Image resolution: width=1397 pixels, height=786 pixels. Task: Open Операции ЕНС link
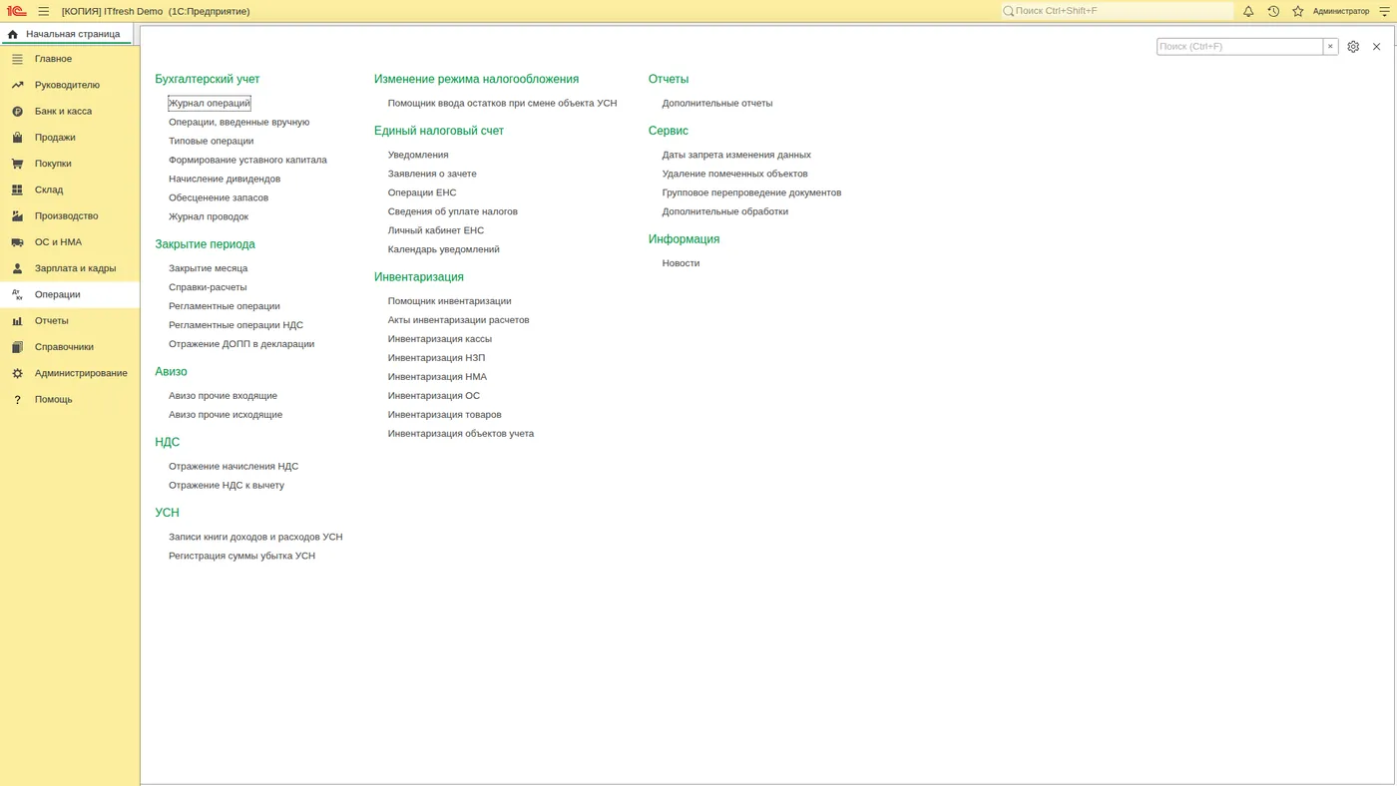422,193
